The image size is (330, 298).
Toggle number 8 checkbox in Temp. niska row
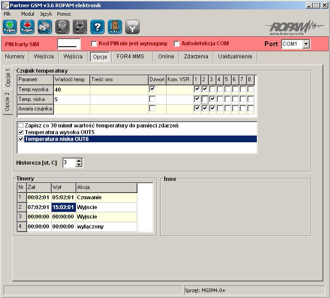point(251,99)
